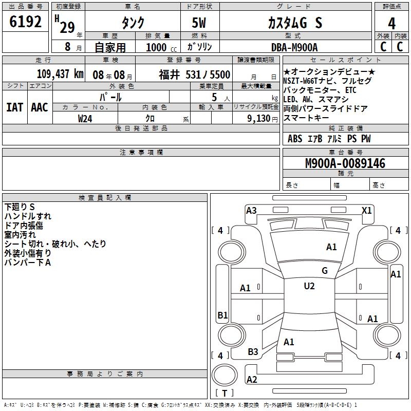Select the mileage value 109,437 km
The height and width of the screenshot is (411, 411).
pyautogui.click(x=60, y=74)
